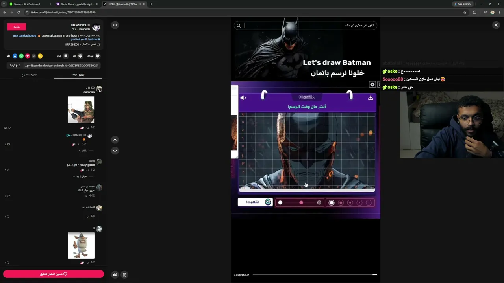Image resolution: width=504 pixels, height=283 pixels.
Task: Copy the video link button
Action: pyautogui.click(x=15, y=66)
